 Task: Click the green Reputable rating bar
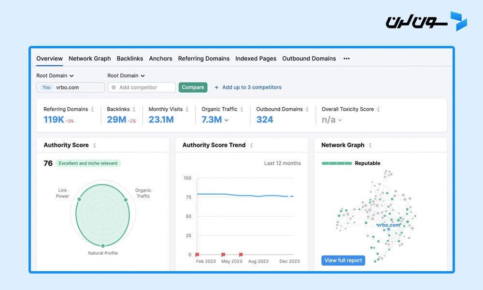point(337,163)
